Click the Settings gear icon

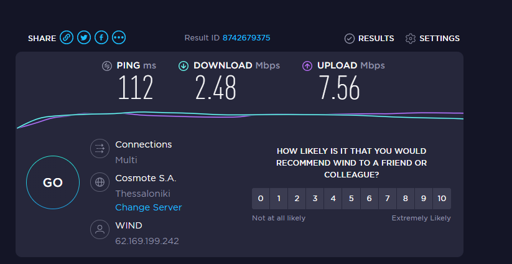tap(411, 39)
